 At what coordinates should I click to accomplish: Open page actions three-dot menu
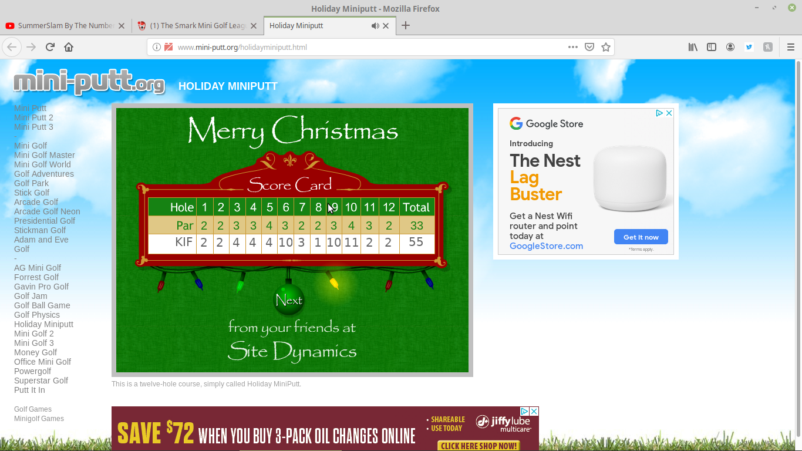tap(572, 47)
